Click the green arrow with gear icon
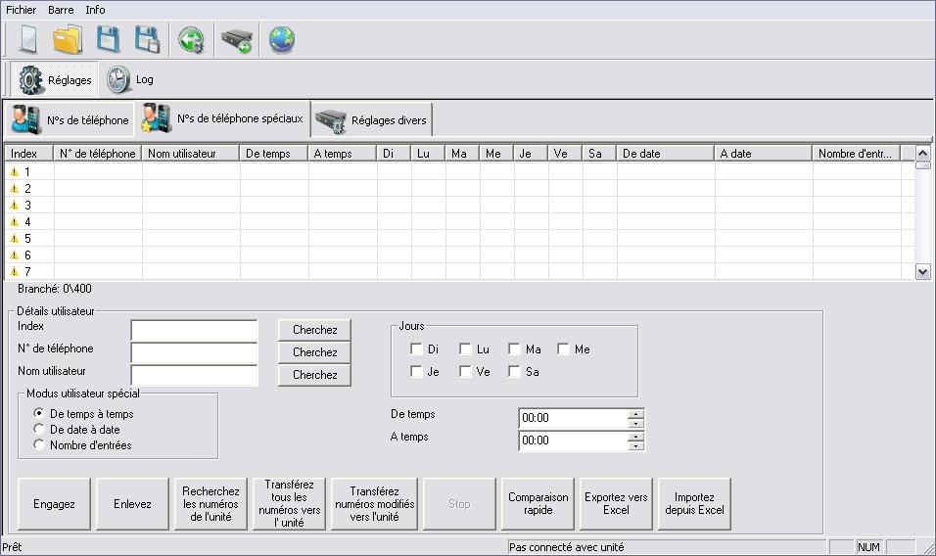Viewport: 936px width, 556px height. point(190,40)
